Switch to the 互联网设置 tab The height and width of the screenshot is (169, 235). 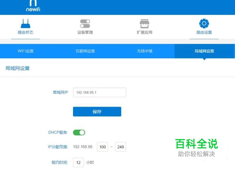85,51
